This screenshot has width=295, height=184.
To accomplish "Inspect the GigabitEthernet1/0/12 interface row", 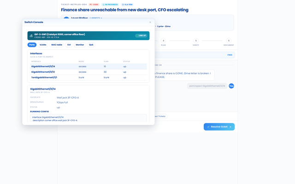I will pos(88,72).
